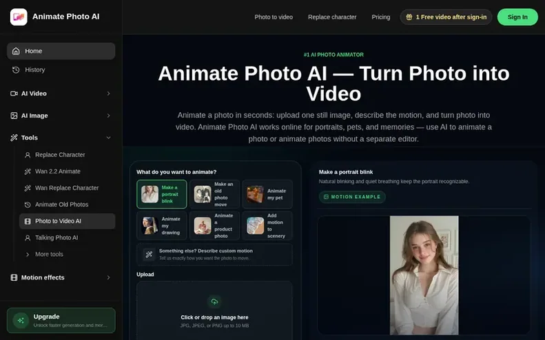The image size is (545, 340).
Task: Select the Make an old photo move option
Action: coord(214,194)
